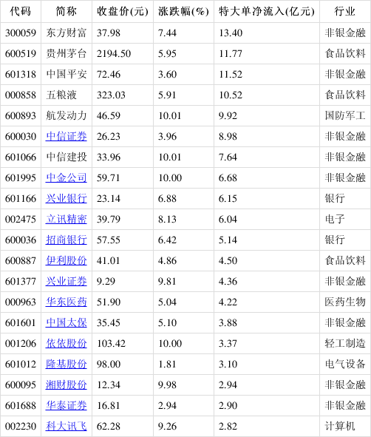Select the 电气设备 industry cell

[x=345, y=364]
